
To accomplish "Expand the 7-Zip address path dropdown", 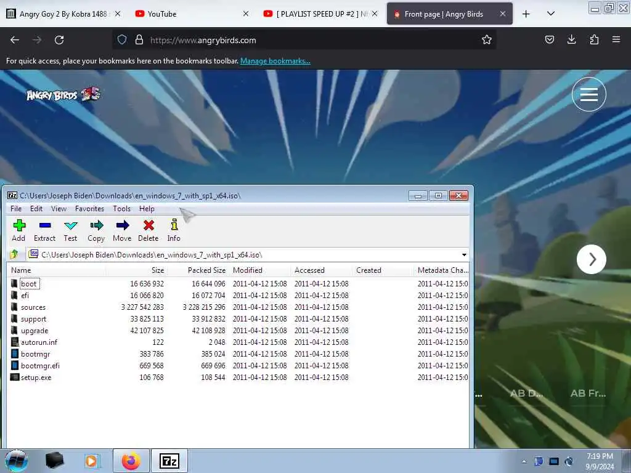I will (464, 255).
